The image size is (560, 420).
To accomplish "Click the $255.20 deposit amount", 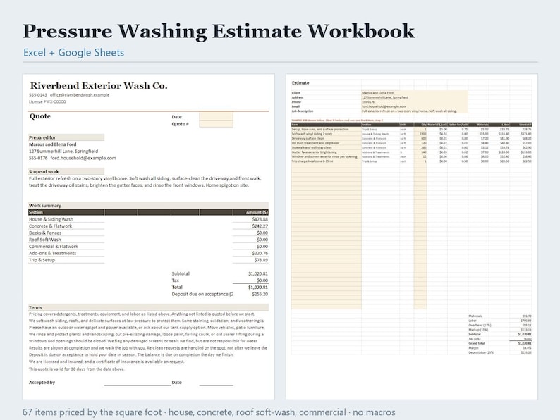I will 260,294.
